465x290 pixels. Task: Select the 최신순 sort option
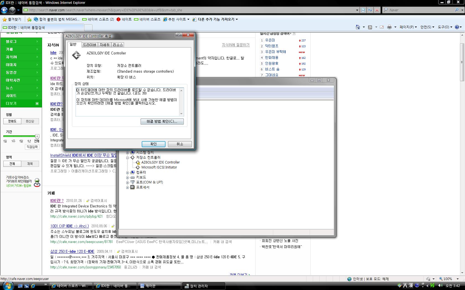click(30, 121)
